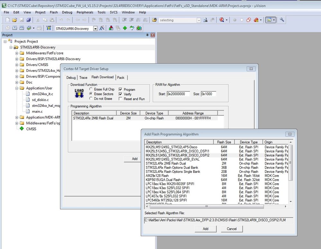Click the horizontal scrollbar thumb in algorithm list

point(207,206)
